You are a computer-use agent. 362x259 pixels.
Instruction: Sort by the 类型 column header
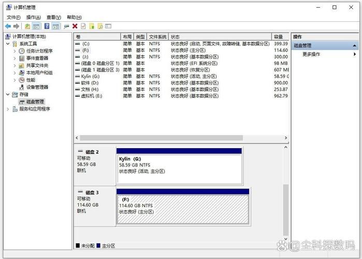tap(140, 37)
